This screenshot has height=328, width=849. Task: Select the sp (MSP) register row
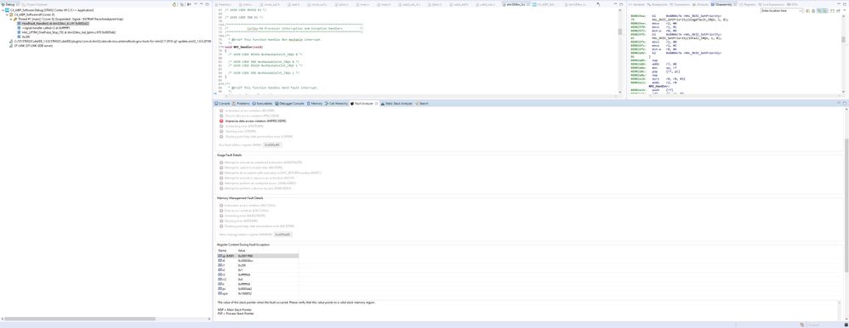258,256
